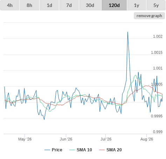Select the 4h time range tab

pyautogui.click(x=10, y=5)
